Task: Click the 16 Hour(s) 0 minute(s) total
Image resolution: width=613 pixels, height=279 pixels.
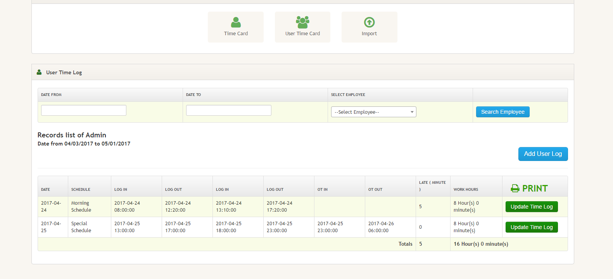Action: coord(481,244)
